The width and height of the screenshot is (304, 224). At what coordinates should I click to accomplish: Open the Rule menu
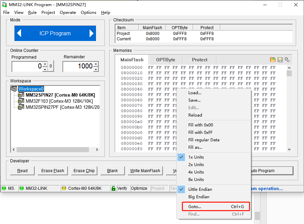click(32, 13)
